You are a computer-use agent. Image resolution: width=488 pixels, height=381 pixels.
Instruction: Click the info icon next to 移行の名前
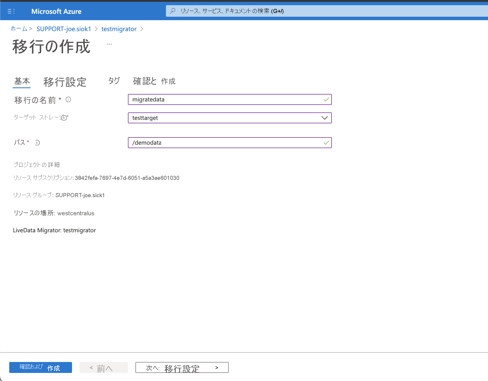68,100
